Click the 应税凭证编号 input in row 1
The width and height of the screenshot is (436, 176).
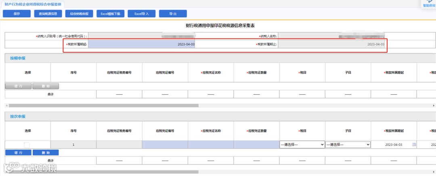coord(165,145)
